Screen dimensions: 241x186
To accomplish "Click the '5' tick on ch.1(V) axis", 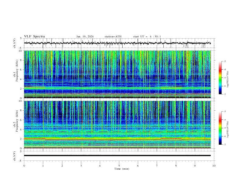I will [x=21, y=39].
